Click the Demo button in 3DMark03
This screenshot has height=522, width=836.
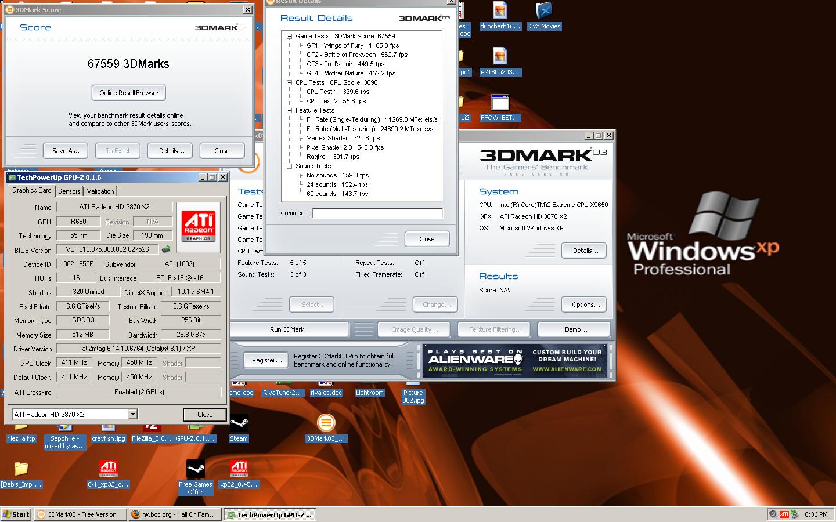pyautogui.click(x=574, y=329)
